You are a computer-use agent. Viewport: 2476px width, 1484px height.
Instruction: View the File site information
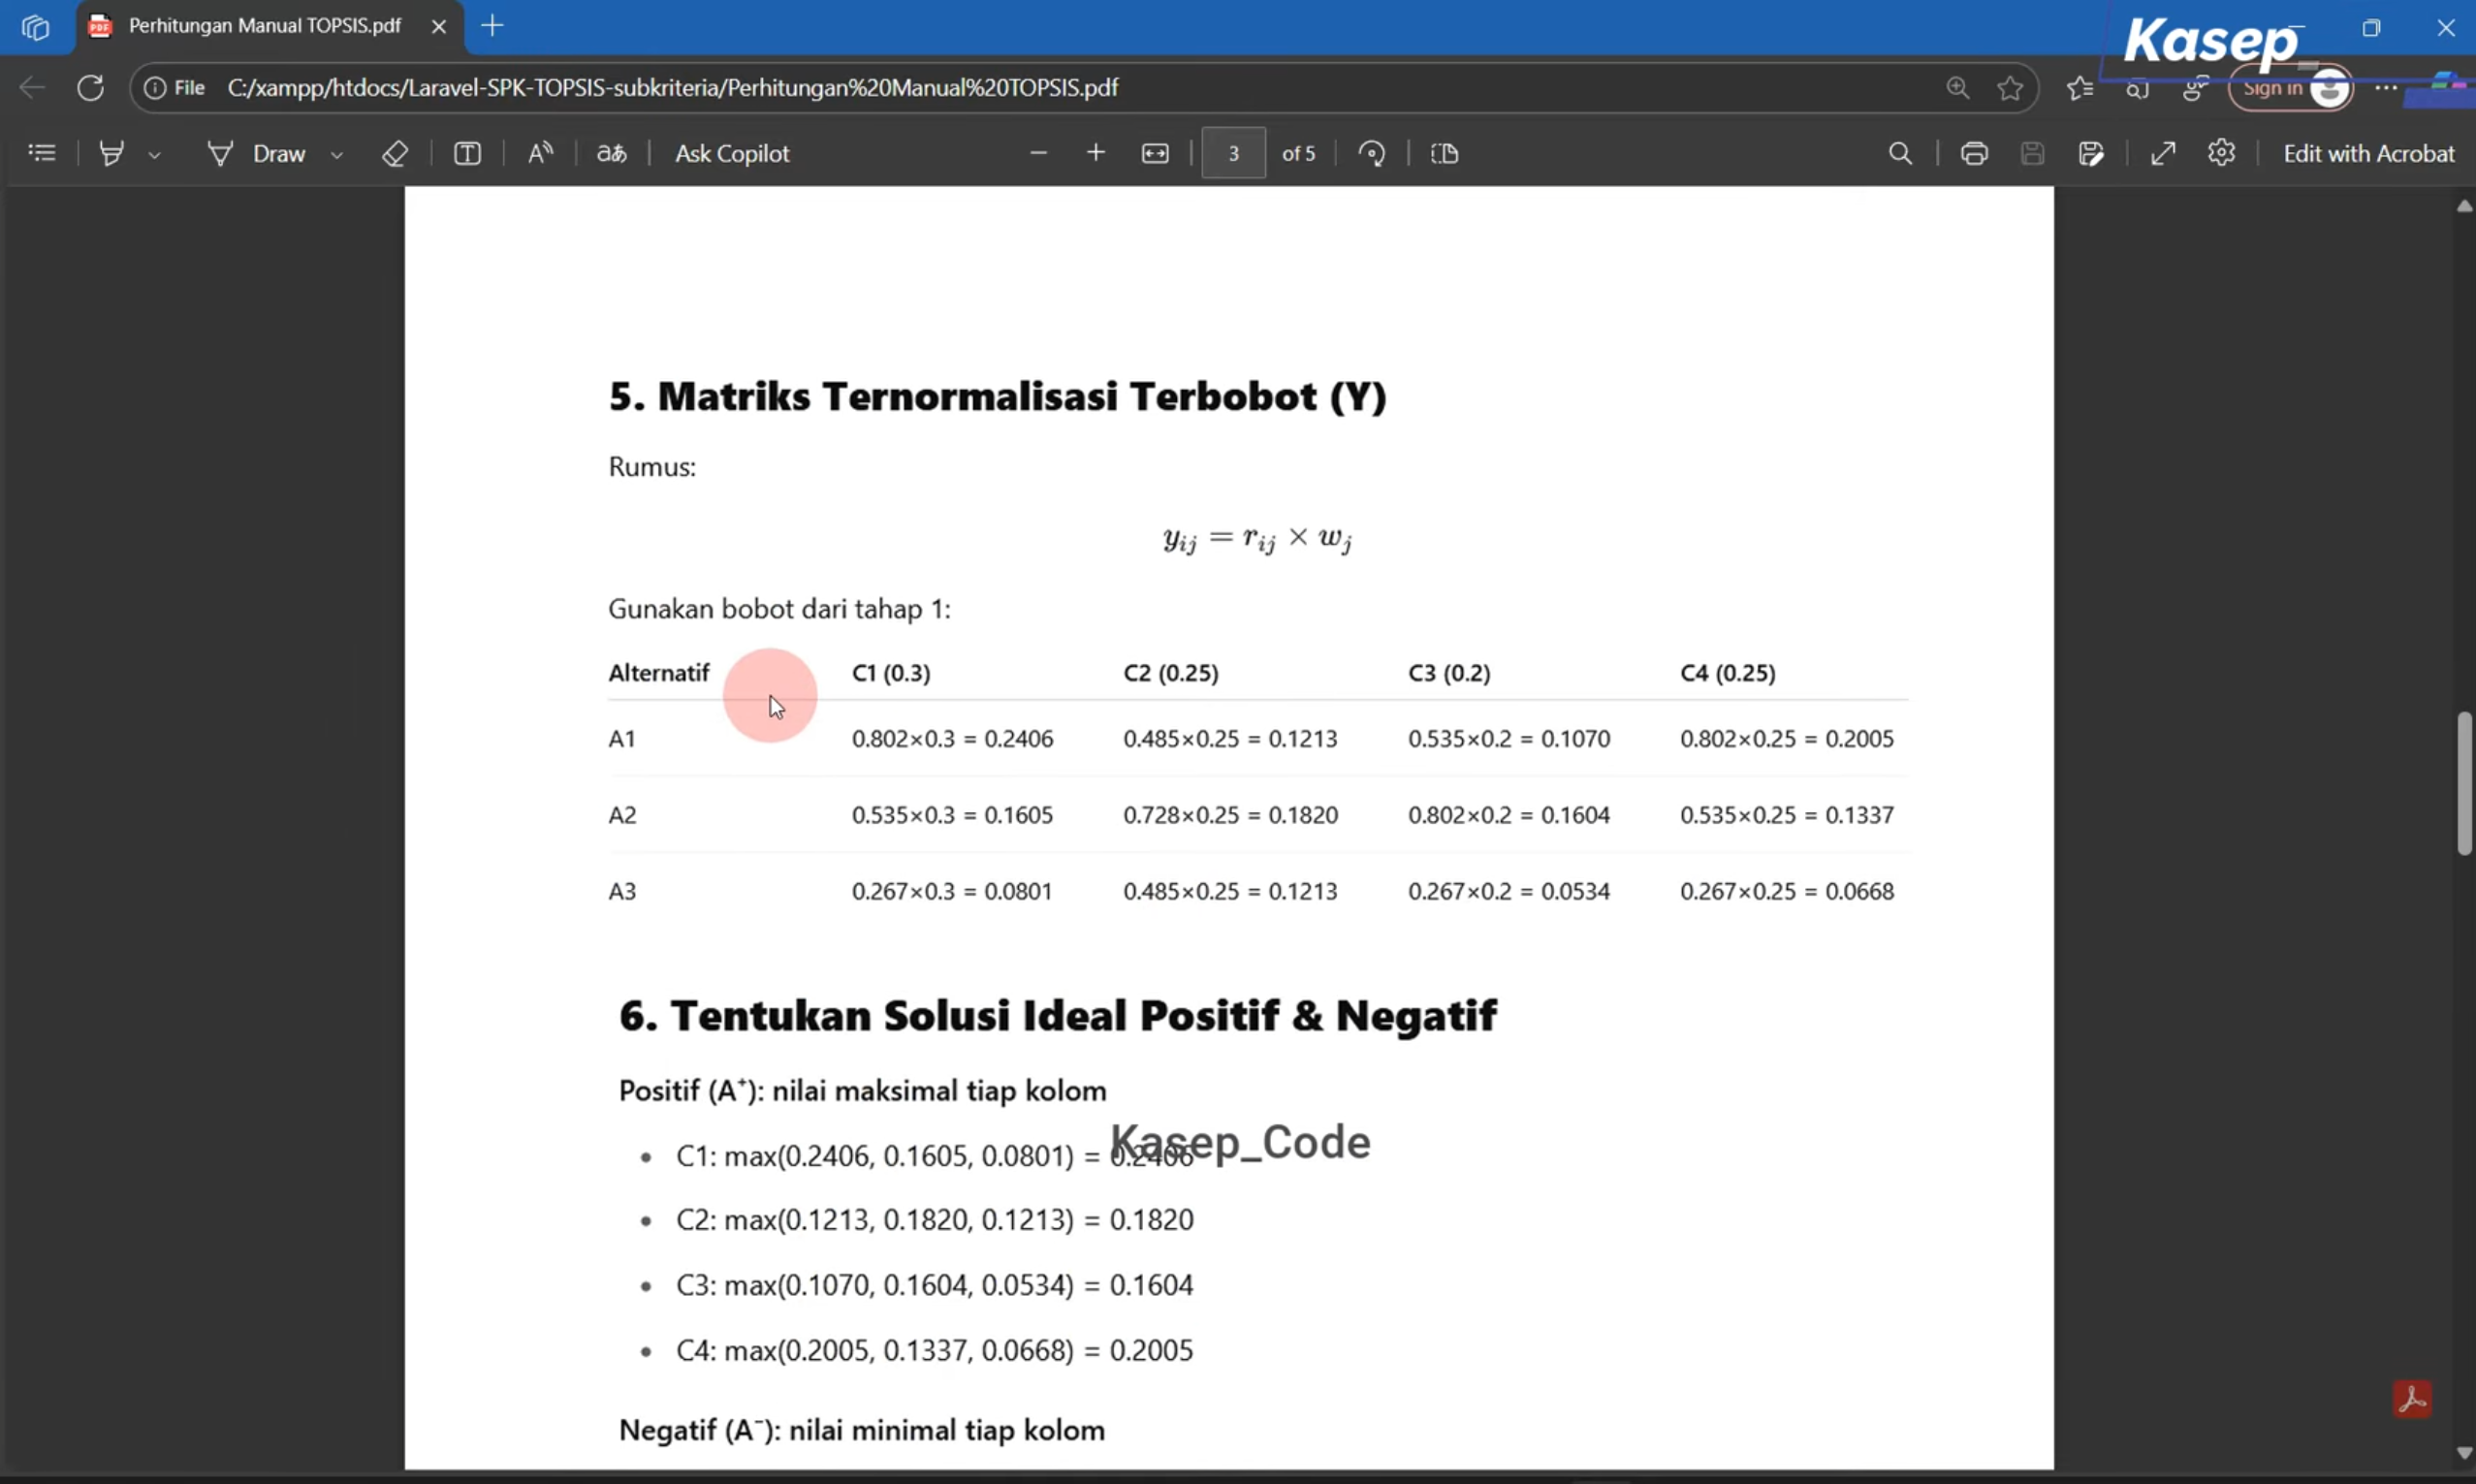click(x=175, y=88)
